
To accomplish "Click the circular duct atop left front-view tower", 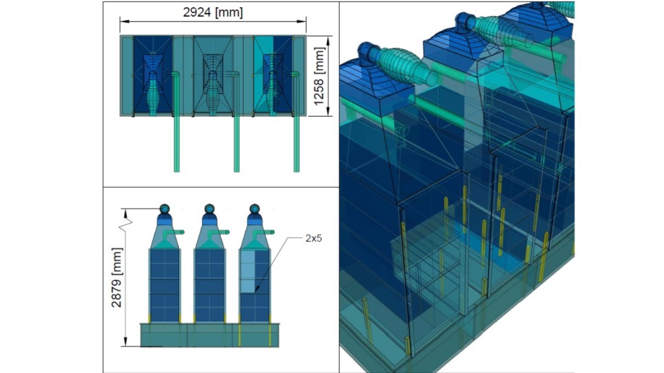I will (164, 209).
